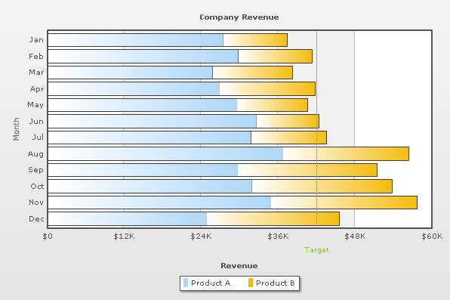The image size is (450, 300).
Task: Click the Mar month label
Action: pos(36,73)
